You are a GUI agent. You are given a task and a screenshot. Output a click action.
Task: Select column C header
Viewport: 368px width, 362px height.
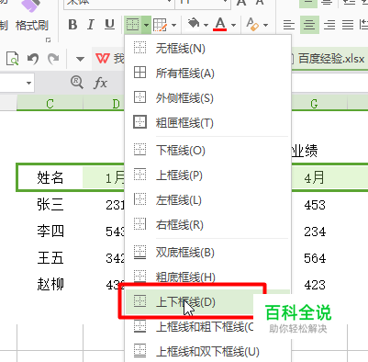point(50,103)
